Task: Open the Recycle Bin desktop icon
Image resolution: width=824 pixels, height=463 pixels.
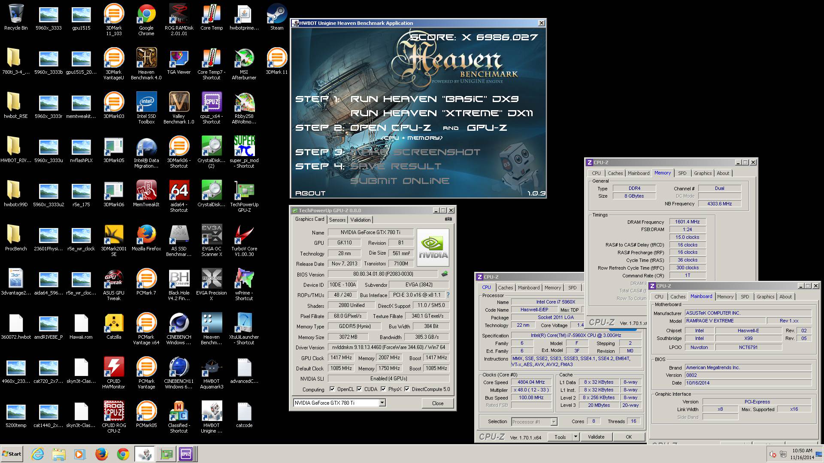Action: (x=16, y=17)
